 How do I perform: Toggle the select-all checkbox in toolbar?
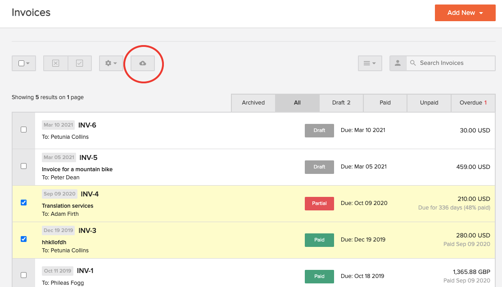click(22, 63)
